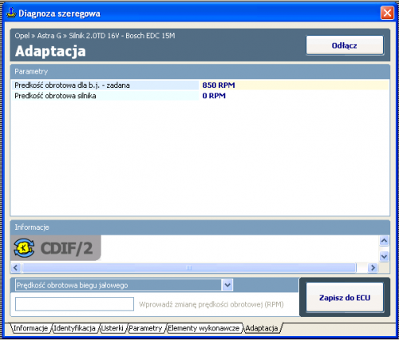Select the Adaptacja tab
399x340 pixels.
pyautogui.click(x=262, y=328)
